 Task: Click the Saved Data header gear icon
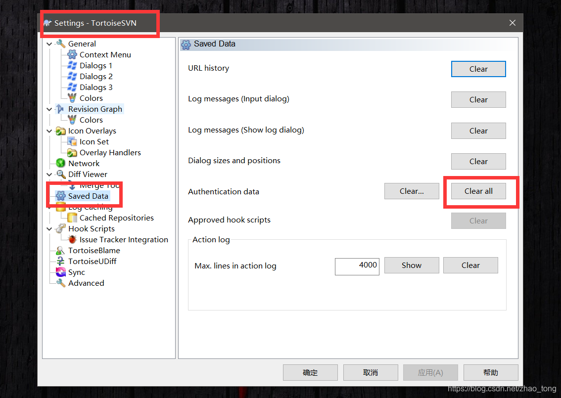[x=185, y=44]
